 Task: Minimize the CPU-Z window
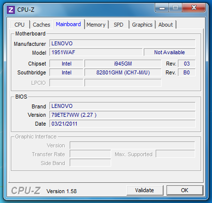pos(162,8)
